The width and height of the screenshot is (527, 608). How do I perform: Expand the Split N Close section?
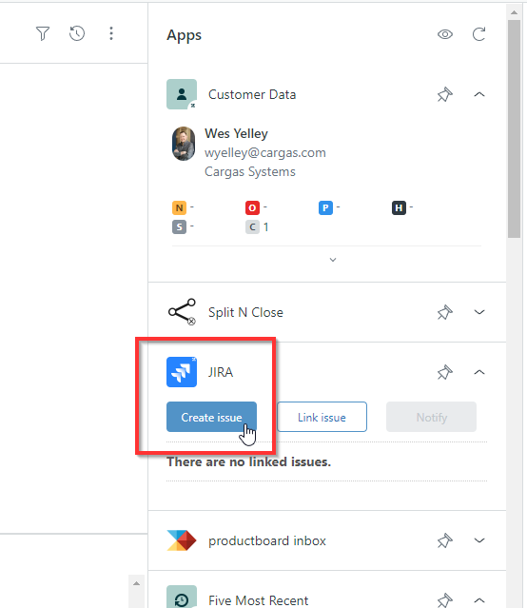[479, 312]
